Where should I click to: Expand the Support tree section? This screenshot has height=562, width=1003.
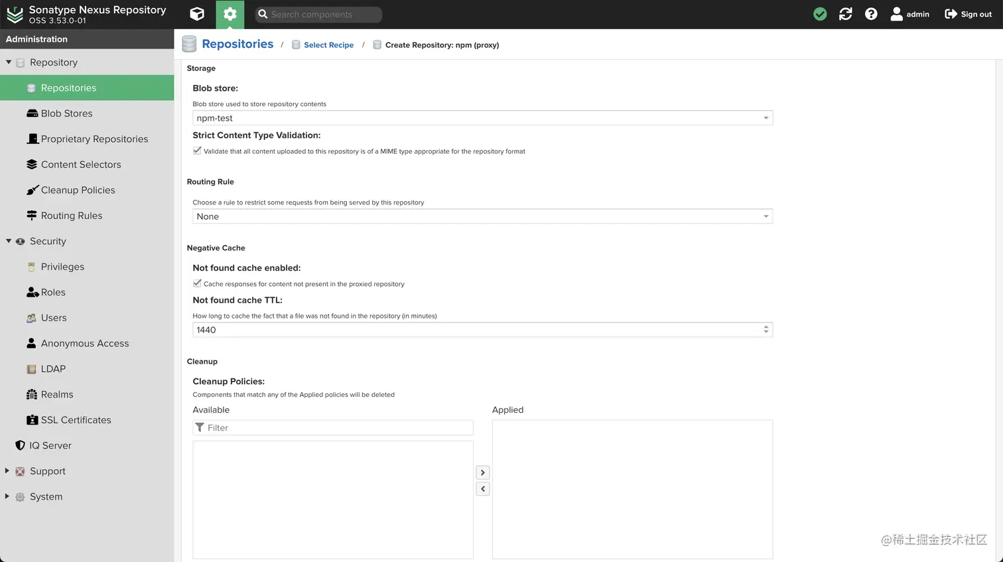[x=7, y=470]
